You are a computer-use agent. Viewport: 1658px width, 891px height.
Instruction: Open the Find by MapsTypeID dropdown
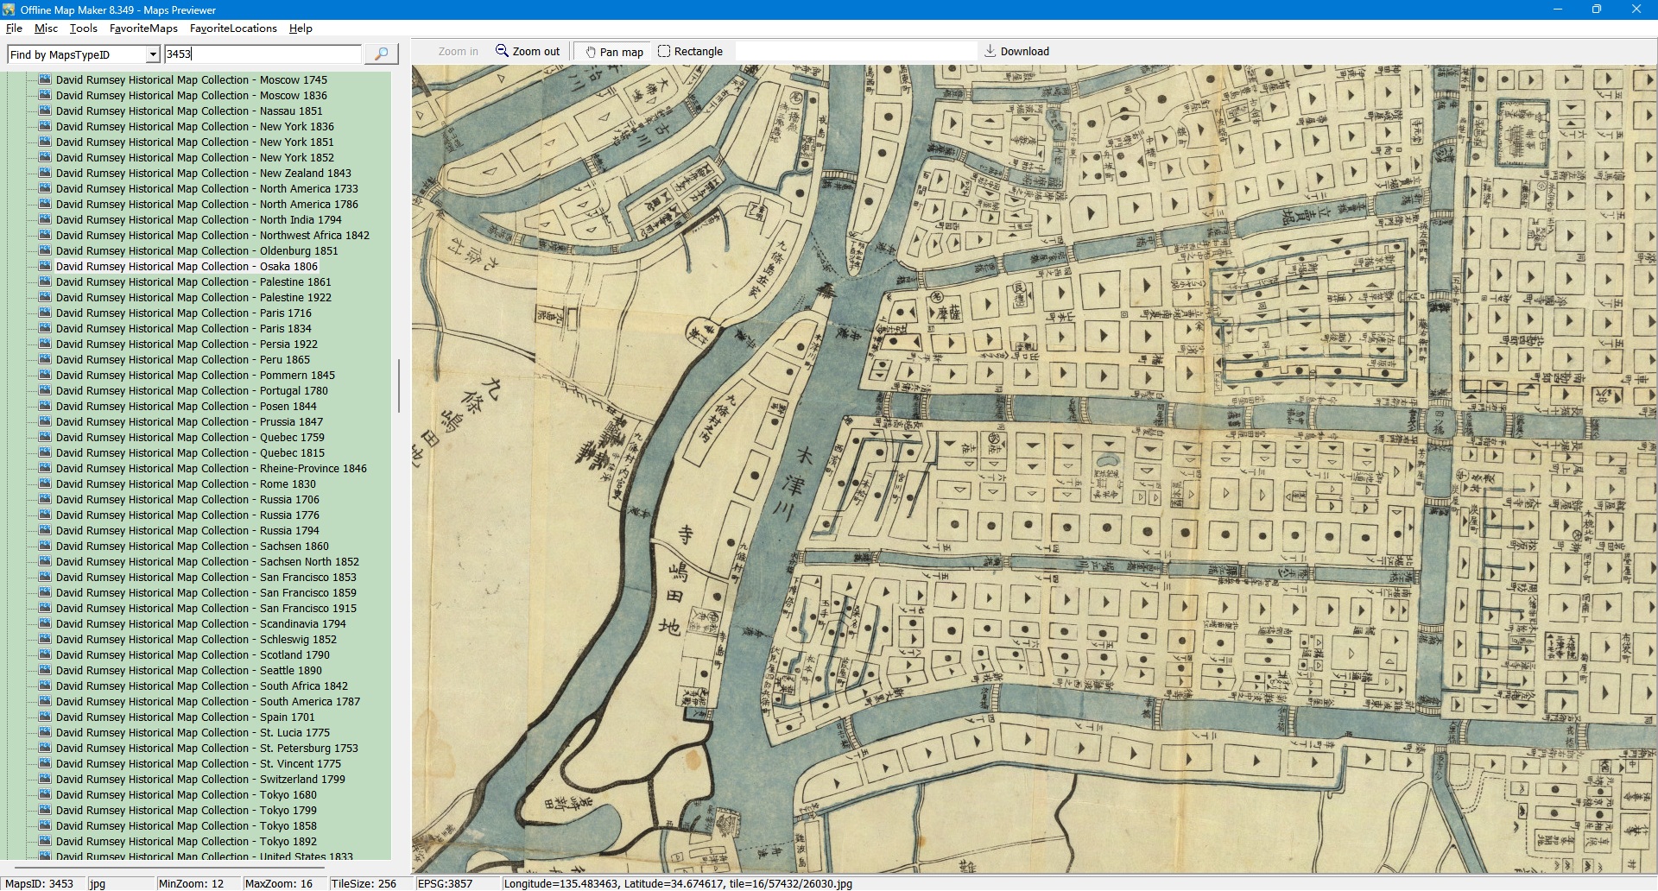click(153, 54)
